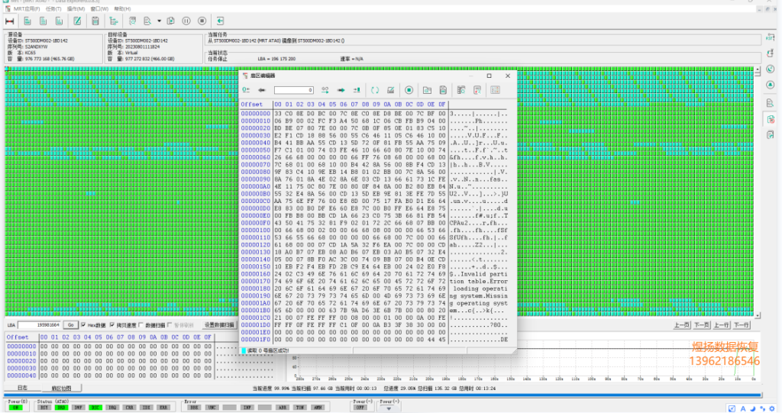The width and height of the screenshot is (782, 413).
Task: Click the Go button next to LBA field
Action: (x=71, y=325)
